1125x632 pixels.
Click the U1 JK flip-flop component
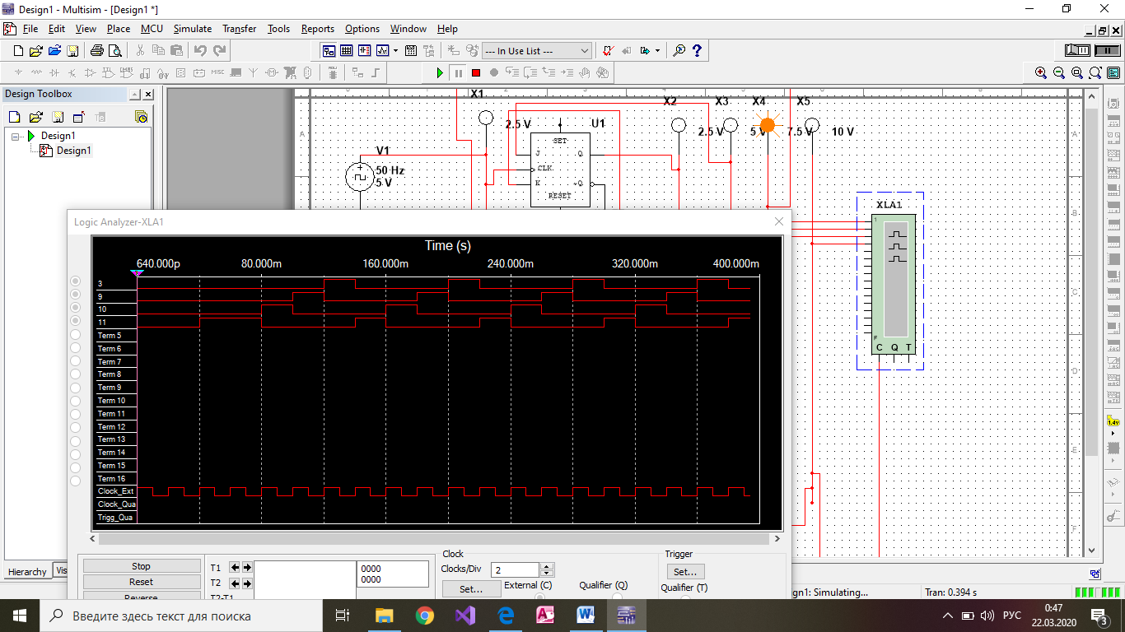[560, 170]
